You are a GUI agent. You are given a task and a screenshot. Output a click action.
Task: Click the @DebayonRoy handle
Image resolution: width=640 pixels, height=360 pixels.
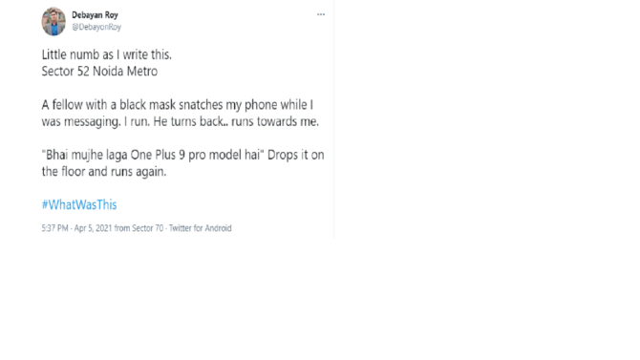click(x=96, y=27)
